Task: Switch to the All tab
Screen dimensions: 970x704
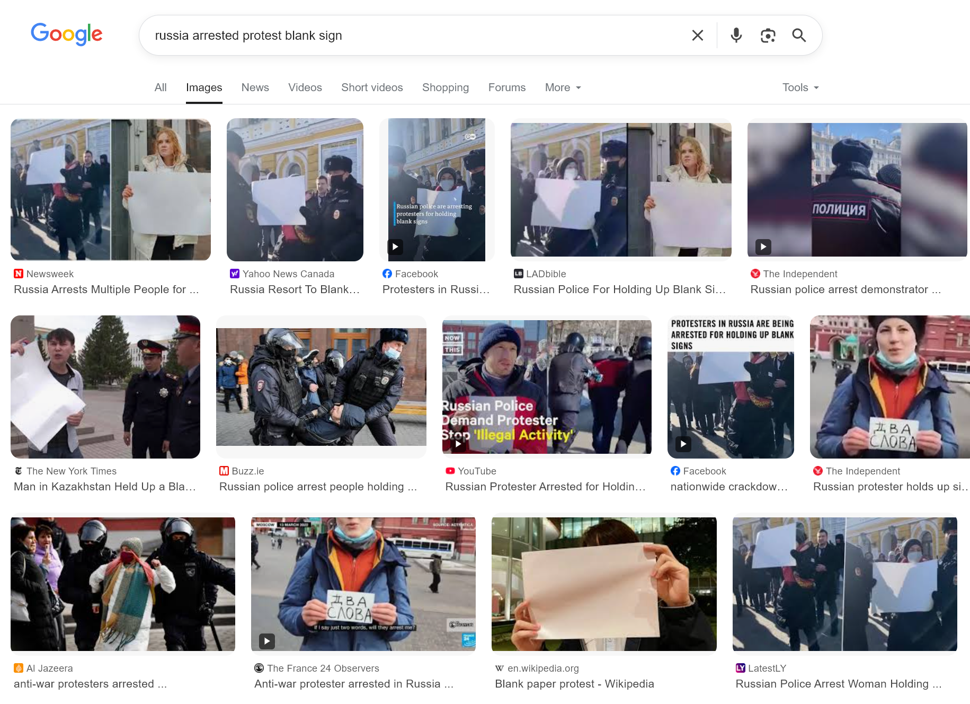Action: tap(161, 87)
